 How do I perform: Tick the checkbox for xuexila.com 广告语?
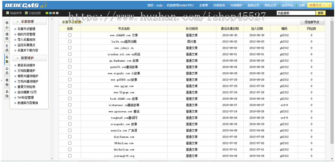(69, 130)
